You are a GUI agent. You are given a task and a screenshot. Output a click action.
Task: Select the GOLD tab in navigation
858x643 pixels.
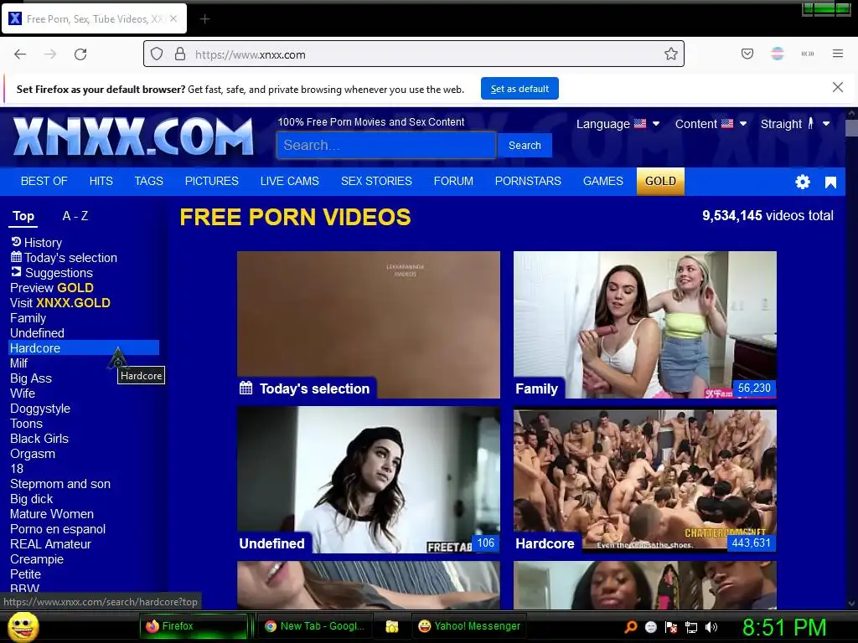pos(660,181)
